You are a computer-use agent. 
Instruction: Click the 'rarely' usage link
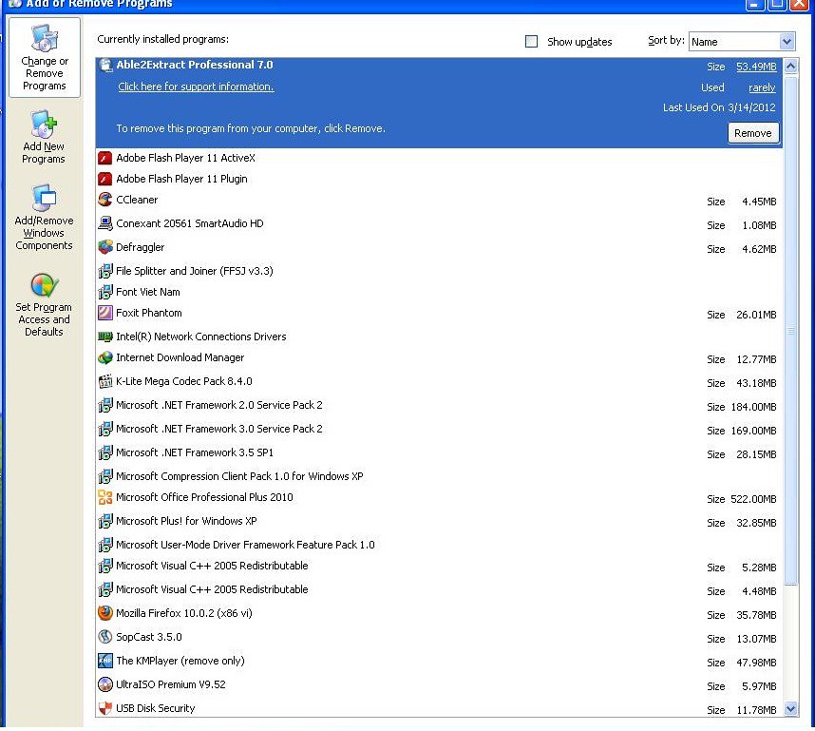762,87
